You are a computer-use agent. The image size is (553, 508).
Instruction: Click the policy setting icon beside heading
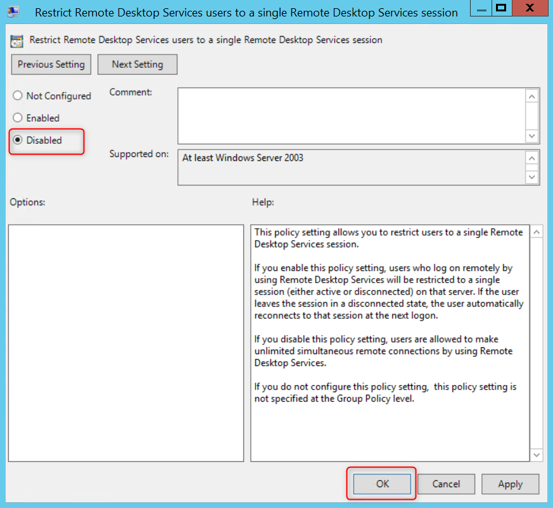point(16,41)
